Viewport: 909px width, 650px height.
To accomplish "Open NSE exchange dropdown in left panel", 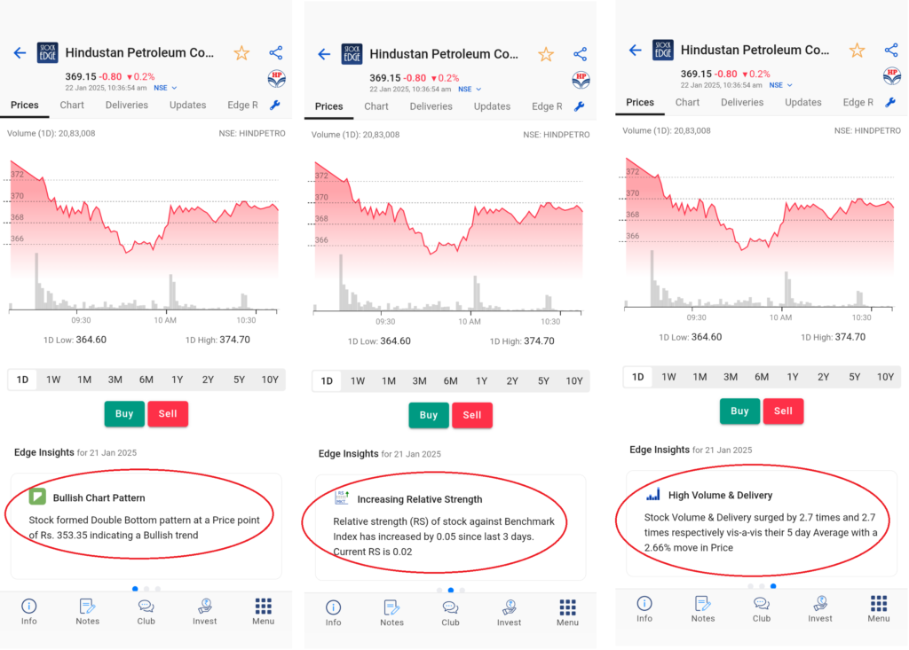I will click(x=166, y=88).
